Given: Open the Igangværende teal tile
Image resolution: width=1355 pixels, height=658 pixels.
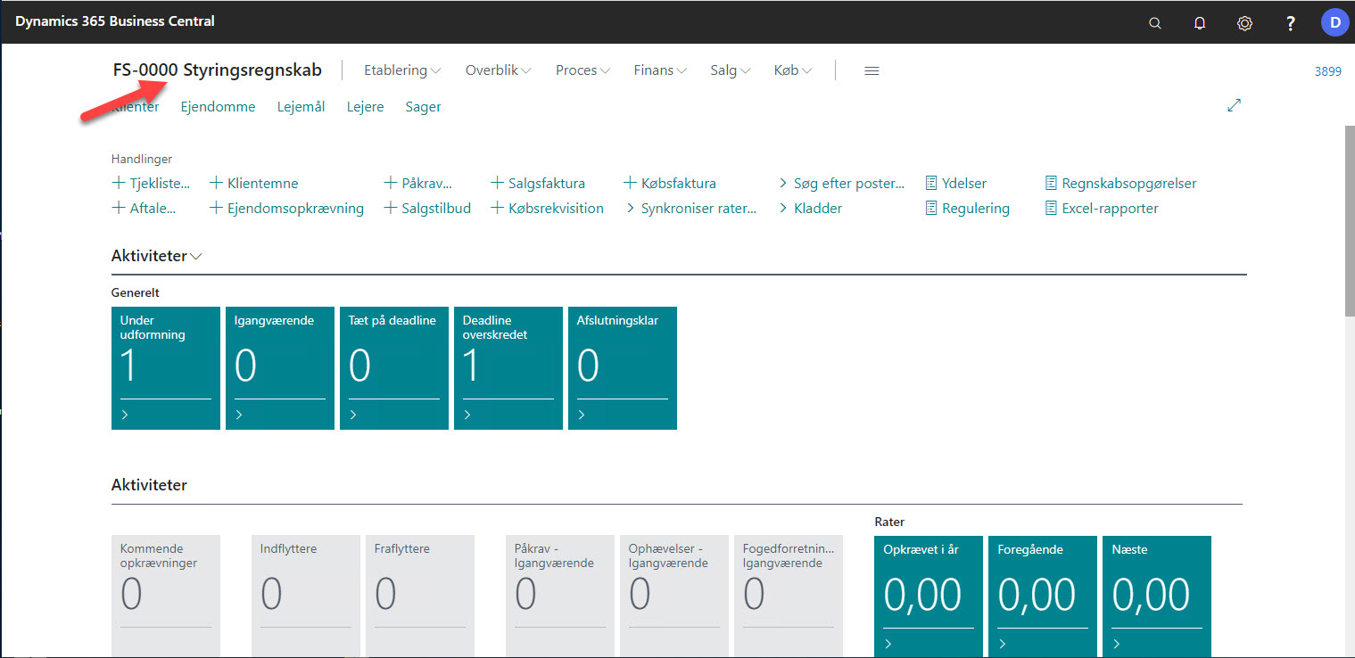Looking at the screenshot, I should [x=280, y=368].
